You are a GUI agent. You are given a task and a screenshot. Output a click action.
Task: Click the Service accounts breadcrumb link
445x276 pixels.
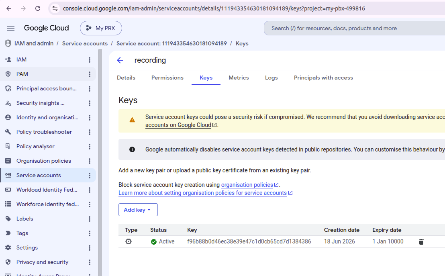85,43
